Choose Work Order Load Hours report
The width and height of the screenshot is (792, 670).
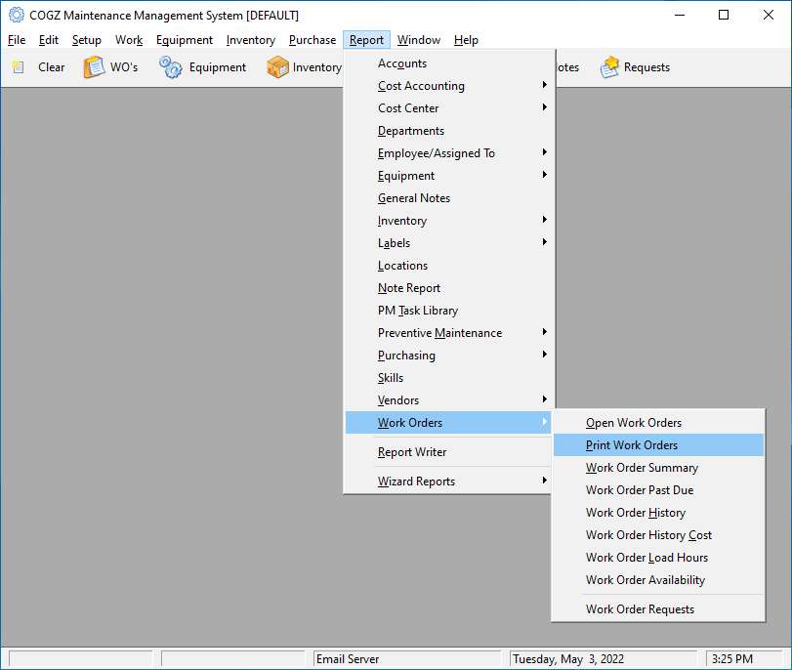[x=658, y=558]
